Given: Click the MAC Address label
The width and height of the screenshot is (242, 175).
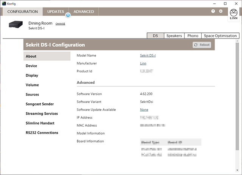Looking at the screenshot, I should [87, 126].
